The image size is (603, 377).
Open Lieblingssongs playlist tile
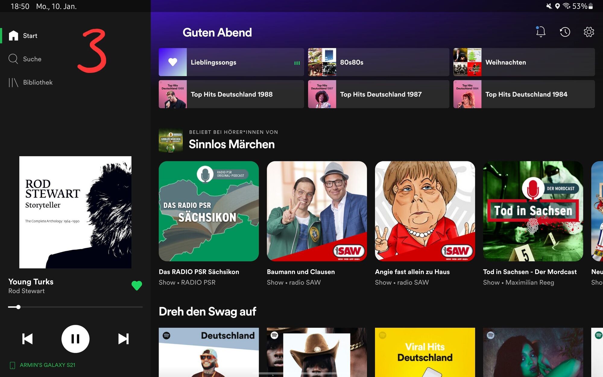(x=231, y=62)
